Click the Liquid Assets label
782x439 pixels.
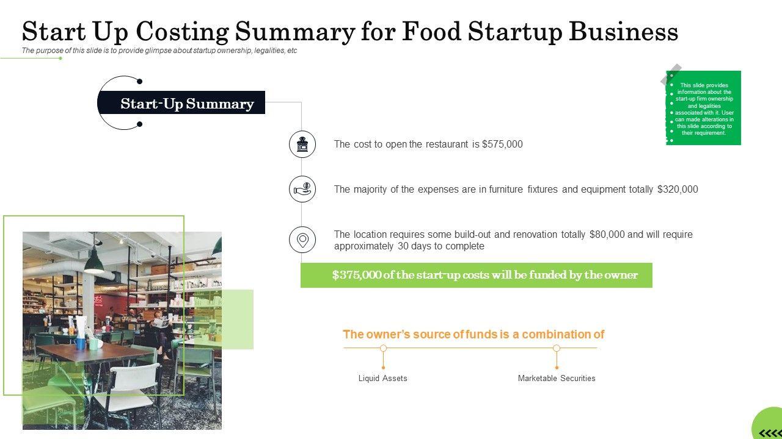click(382, 379)
